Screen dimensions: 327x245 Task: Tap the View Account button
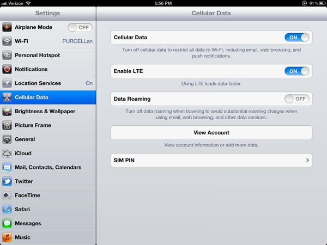[211, 132]
